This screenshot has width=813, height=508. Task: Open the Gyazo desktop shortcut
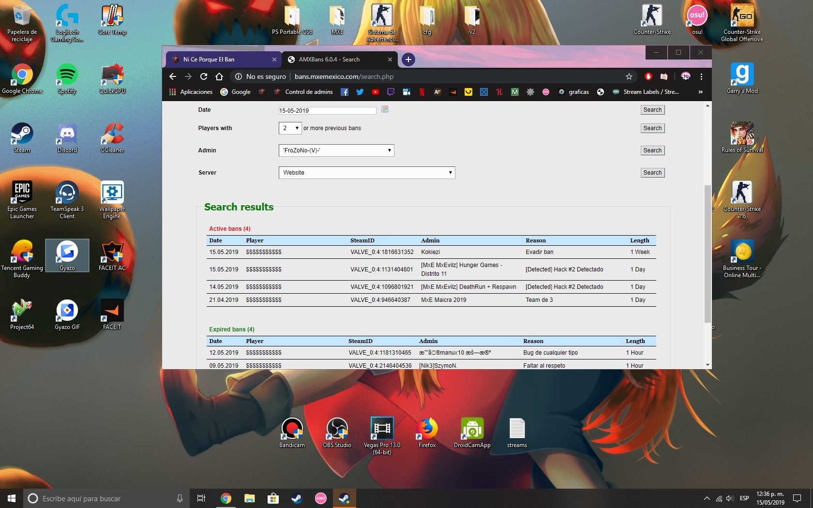67,255
